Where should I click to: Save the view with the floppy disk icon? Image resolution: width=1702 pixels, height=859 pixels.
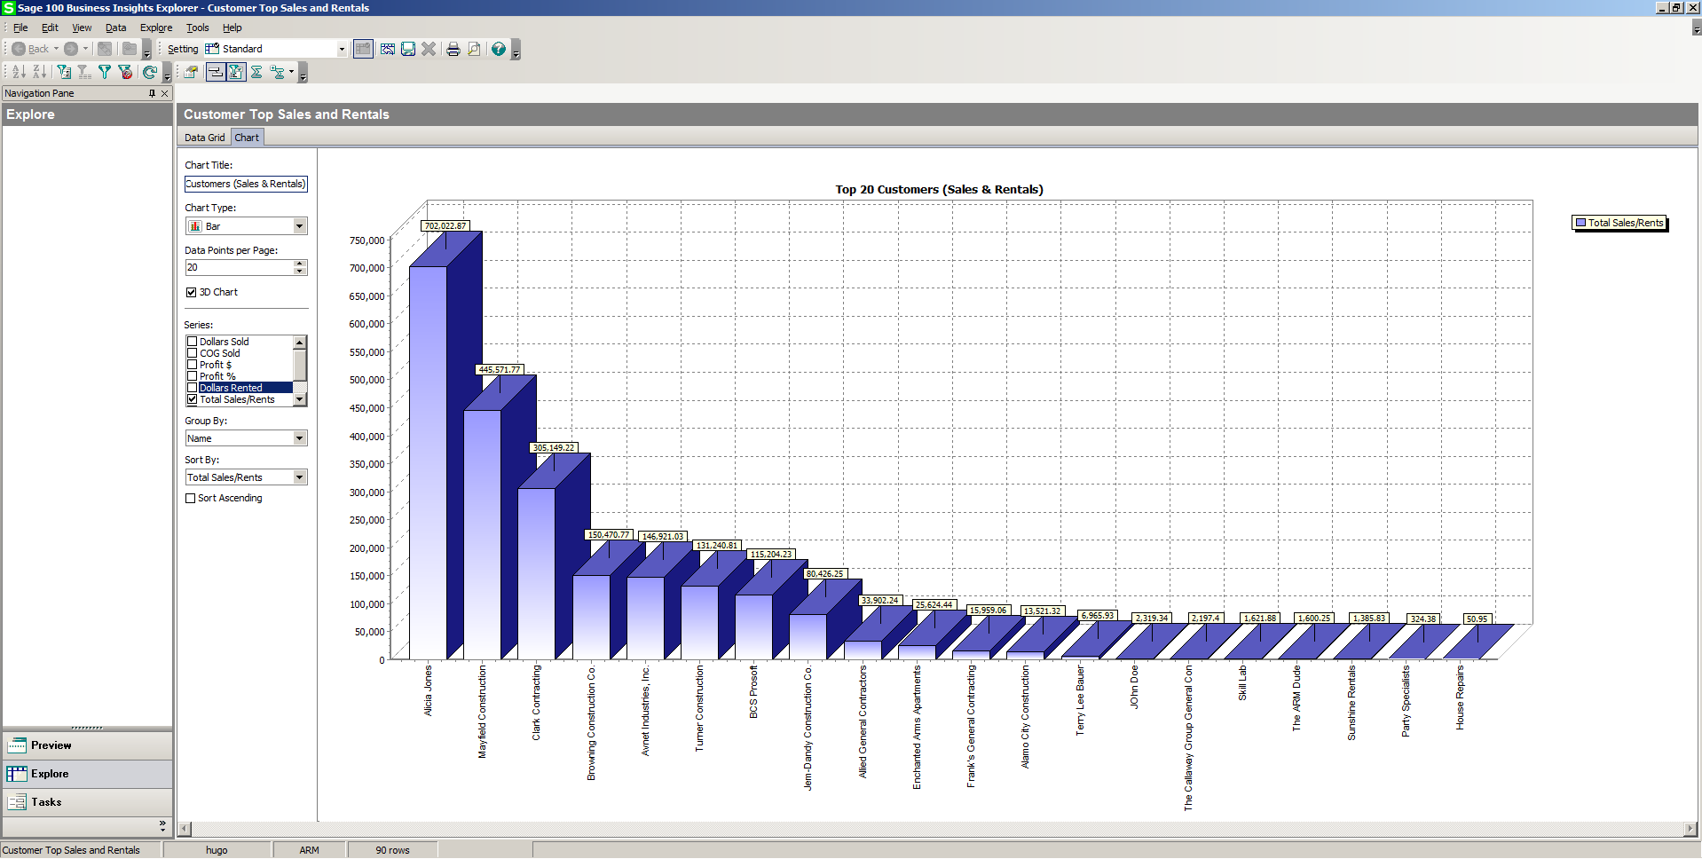coord(408,49)
